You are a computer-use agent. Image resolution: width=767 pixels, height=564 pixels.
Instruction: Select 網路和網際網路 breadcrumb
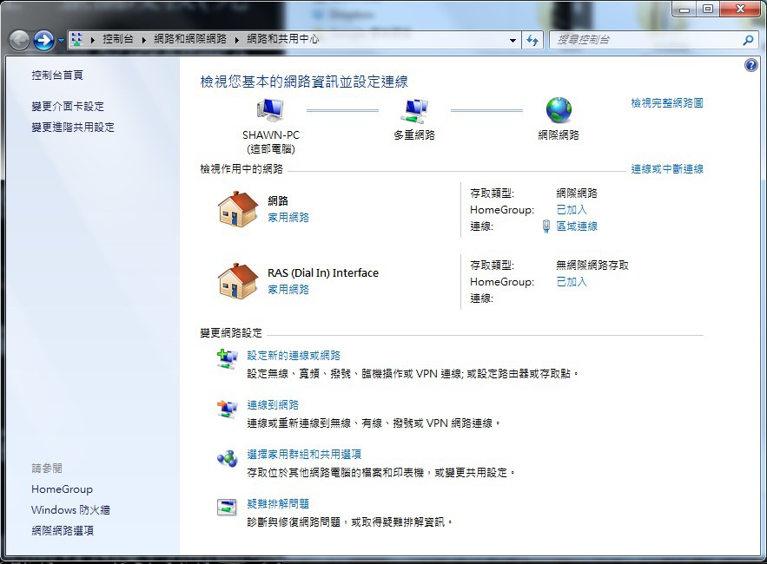pos(189,39)
